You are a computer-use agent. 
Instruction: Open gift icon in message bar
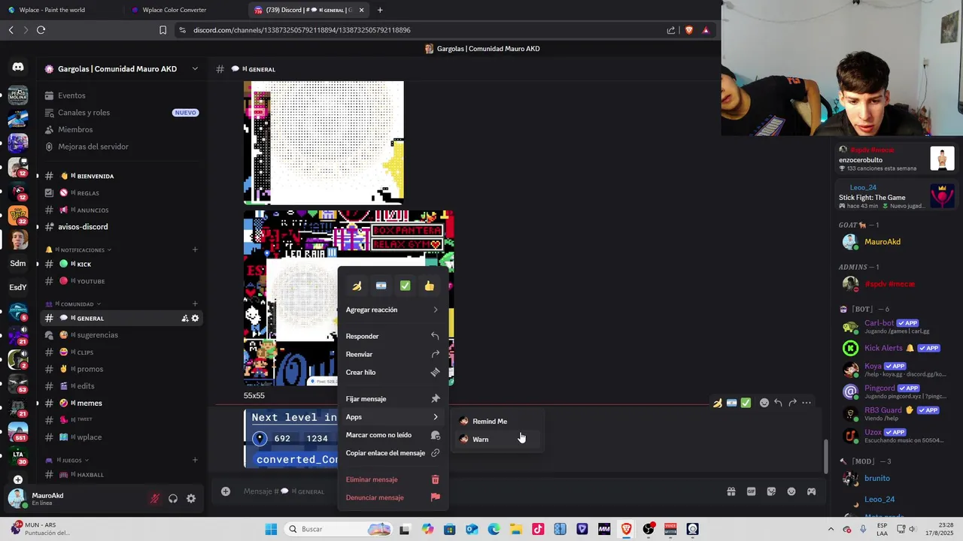[x=731, y=491]
